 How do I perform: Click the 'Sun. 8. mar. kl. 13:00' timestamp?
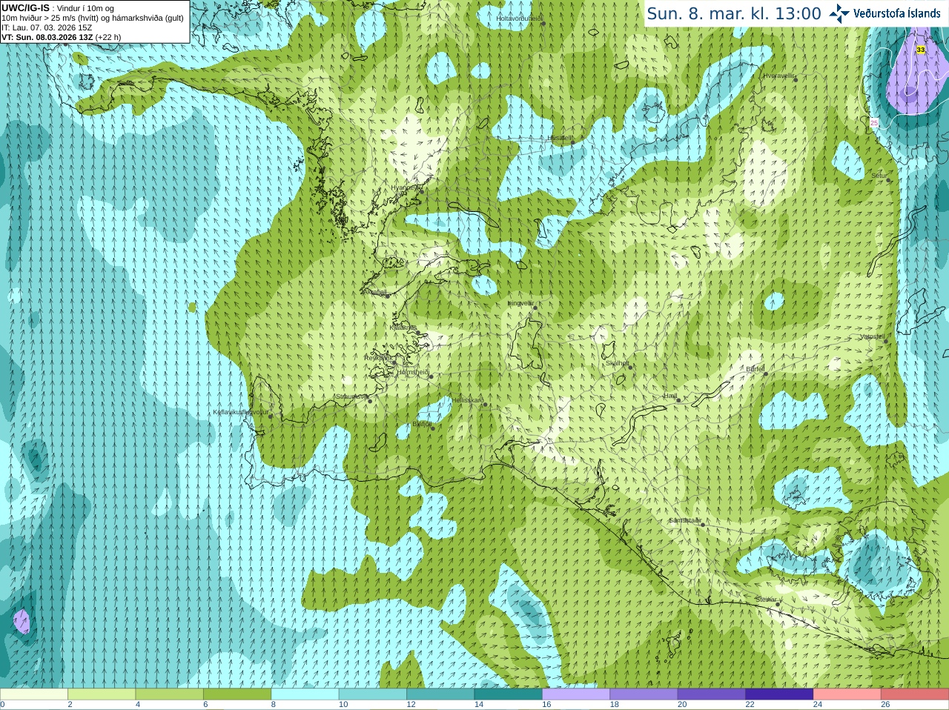pos(734,13)
